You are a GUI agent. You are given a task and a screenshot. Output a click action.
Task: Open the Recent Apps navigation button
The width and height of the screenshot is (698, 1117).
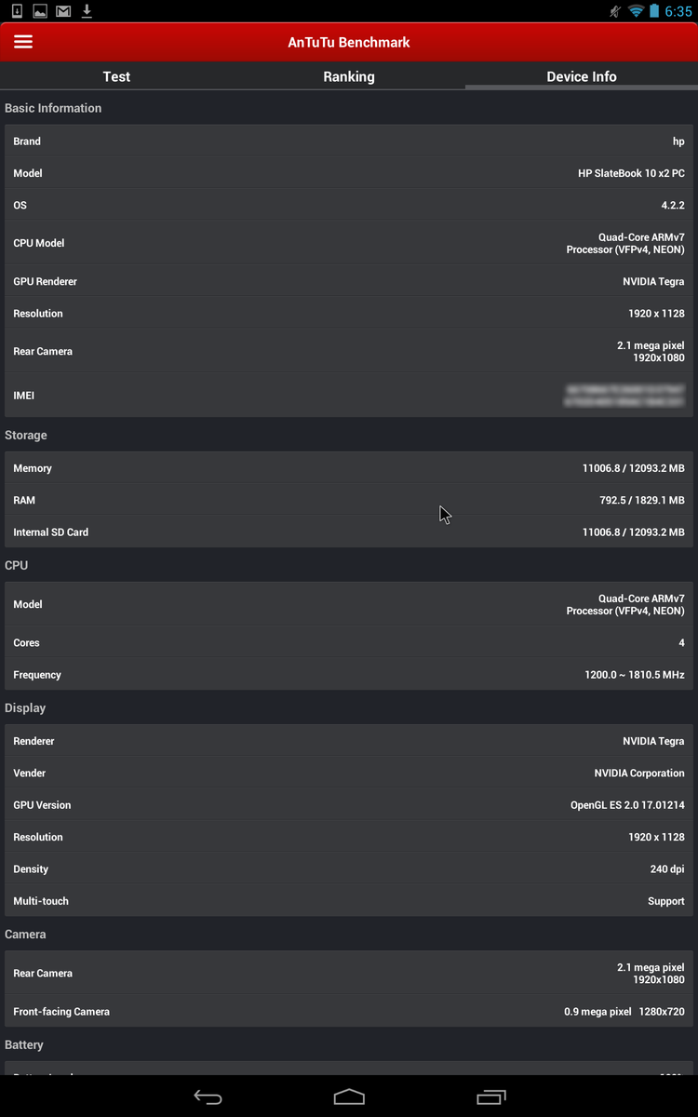click(x=490, y=1097)
